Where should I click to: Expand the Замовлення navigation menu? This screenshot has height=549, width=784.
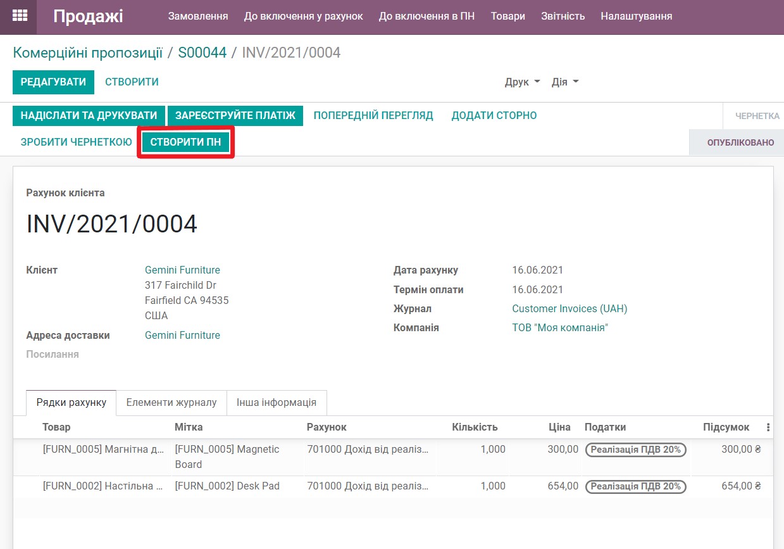(x=197, y=16)
